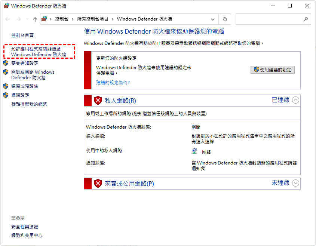Open 疑難排解我的網路 link
Screen dimensions: 316x246
(29, 104)
